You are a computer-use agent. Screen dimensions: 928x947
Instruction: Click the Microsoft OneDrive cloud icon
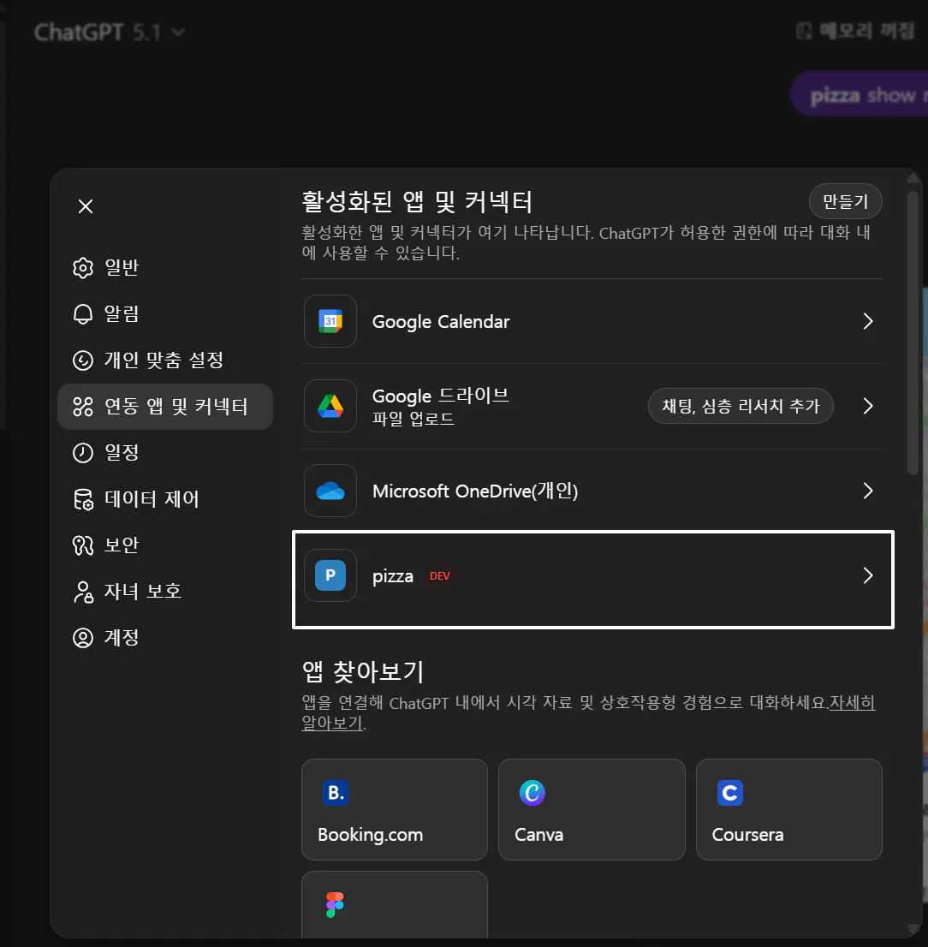[x=330, y=491]
